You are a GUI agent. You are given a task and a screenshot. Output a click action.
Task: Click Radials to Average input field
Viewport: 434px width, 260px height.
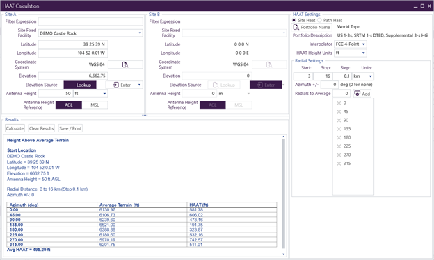pyautogui.click(x=341, y=94)
